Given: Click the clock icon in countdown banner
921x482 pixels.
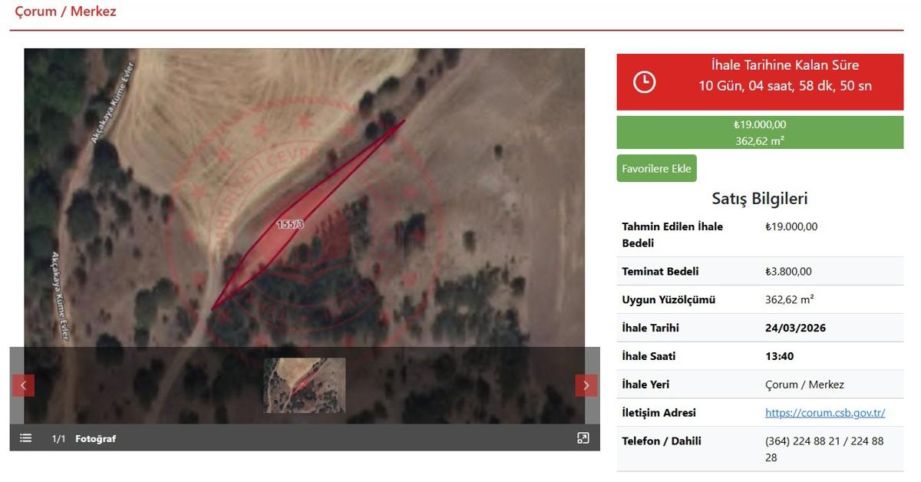Looking at the screenshot, I should (644, 82).
